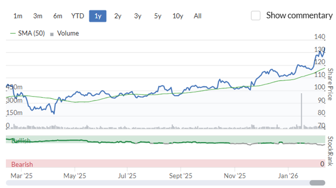This screenshot has width=336, height=188.
Task: Pick the 5y chart period
Action: pyautogui.click(x=158, y=16)
